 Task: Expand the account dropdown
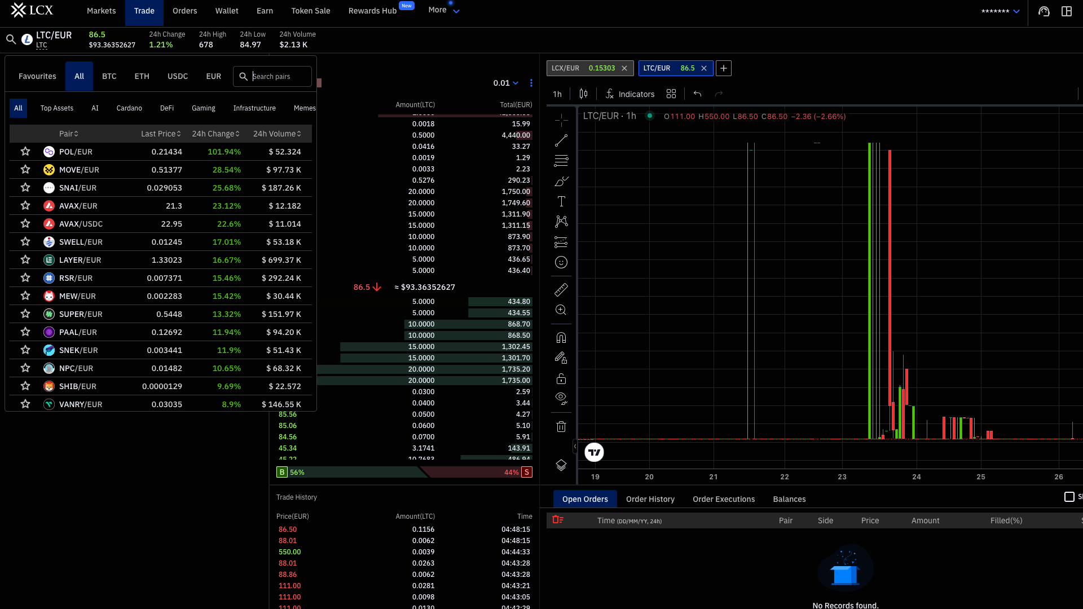[x=1001, y=11]
